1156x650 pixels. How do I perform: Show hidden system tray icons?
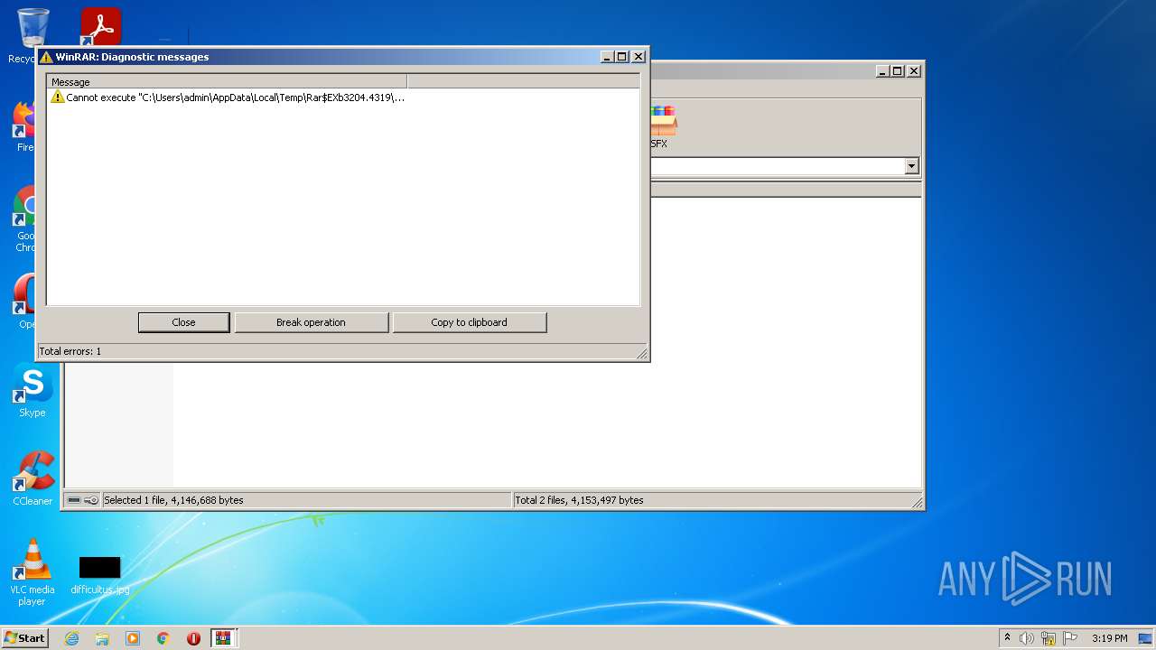click(x=1007, y=638)
